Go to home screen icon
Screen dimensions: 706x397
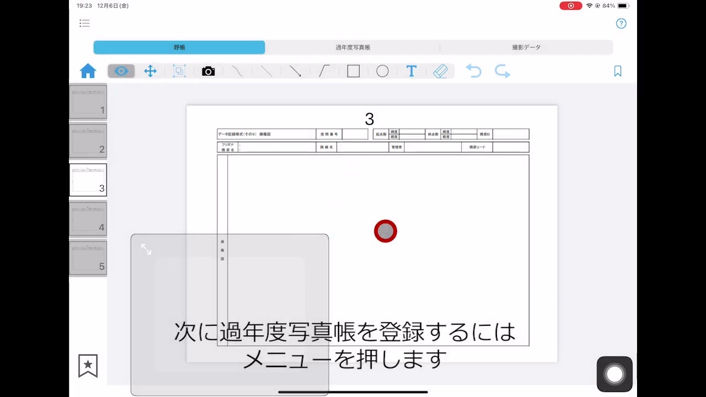[x=88, y=71]
